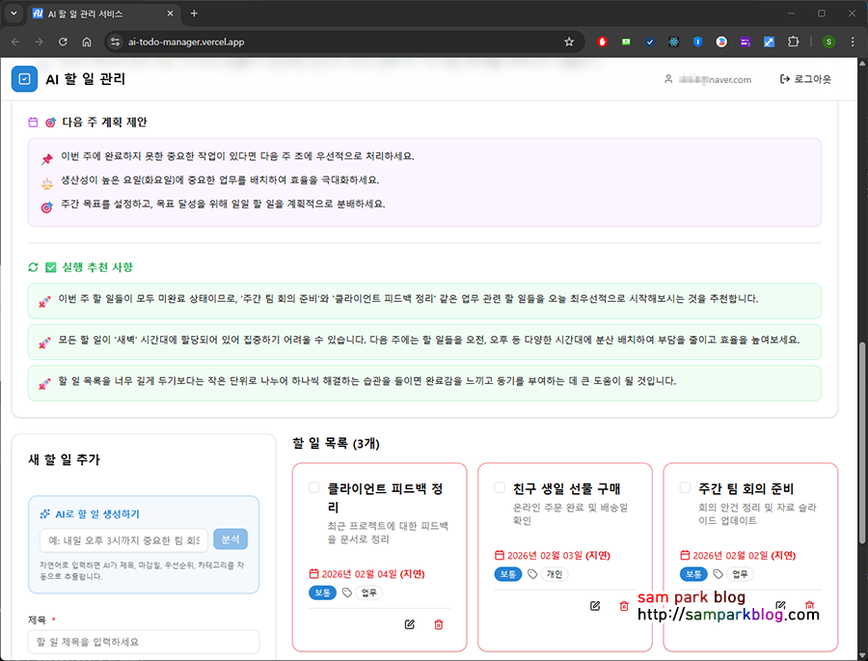Click the 친구 생일 선물 구매 task title
This screenshot has height=661, width=868.
pos(567,488)
